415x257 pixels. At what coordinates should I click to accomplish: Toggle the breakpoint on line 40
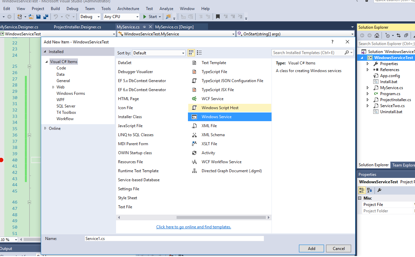[x=1, y=160]
